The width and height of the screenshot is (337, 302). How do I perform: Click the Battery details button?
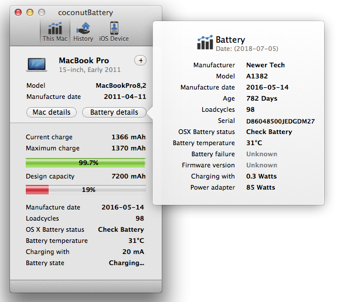(114, 112)
